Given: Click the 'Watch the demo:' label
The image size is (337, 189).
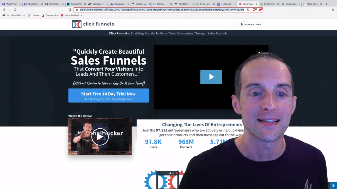Looking at the screenshot, I should 80,116.
